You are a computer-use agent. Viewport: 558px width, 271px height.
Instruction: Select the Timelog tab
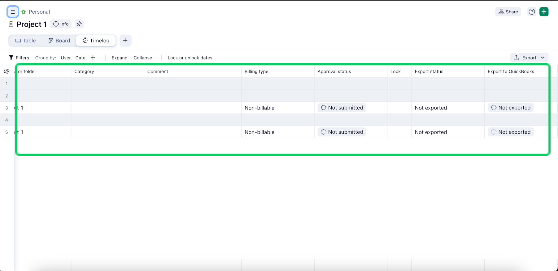pos(96,41)
